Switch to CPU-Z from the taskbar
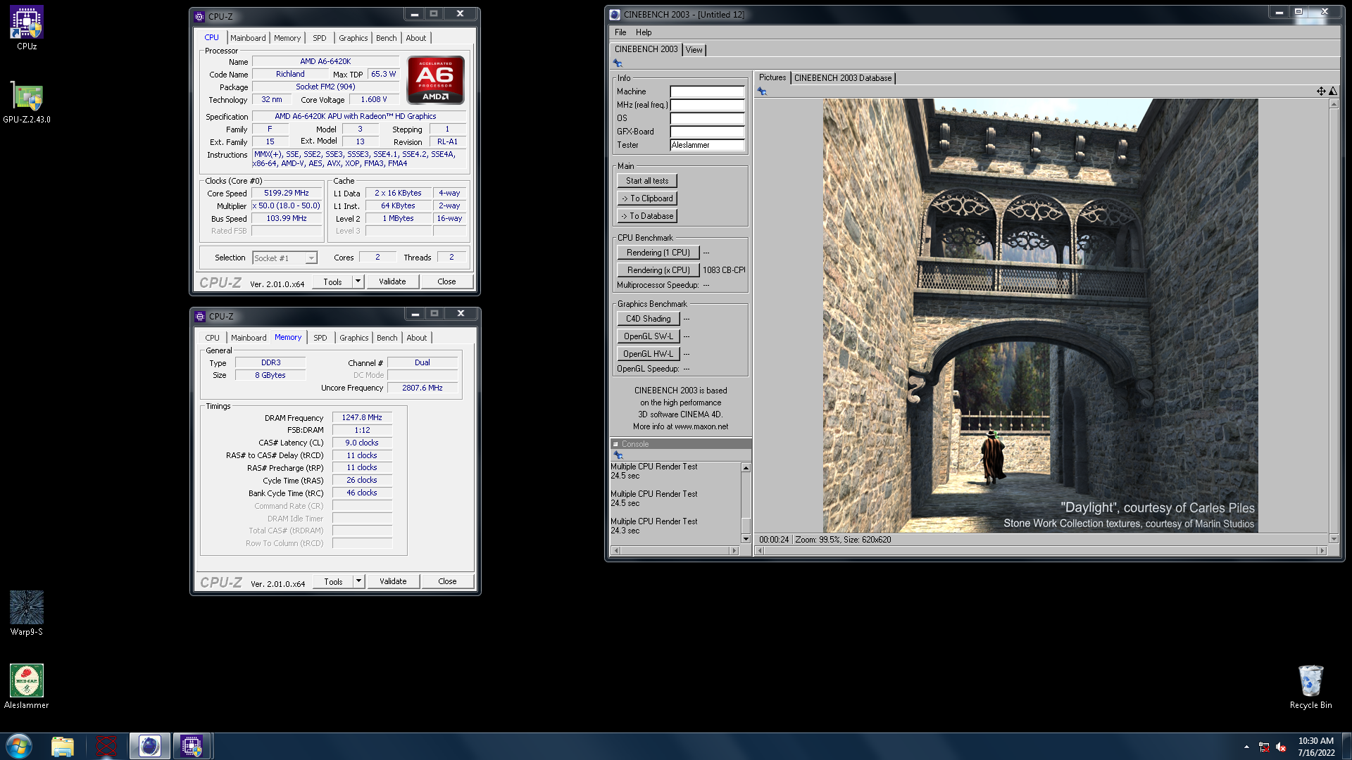 pyautogui.click(x=192, y=746)
